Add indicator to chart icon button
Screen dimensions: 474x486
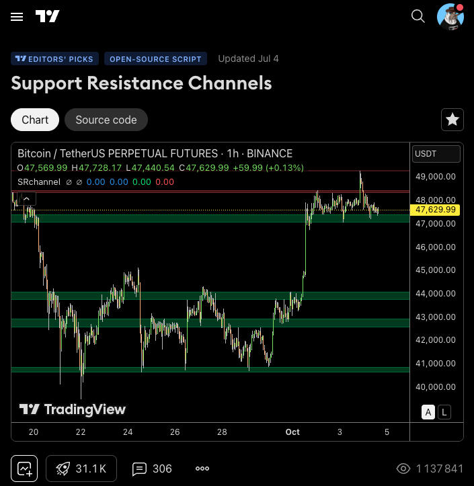click(24, 469)
